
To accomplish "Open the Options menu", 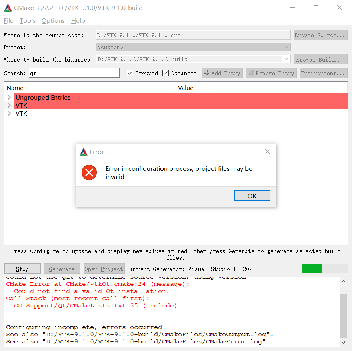I will click(53, 20).
